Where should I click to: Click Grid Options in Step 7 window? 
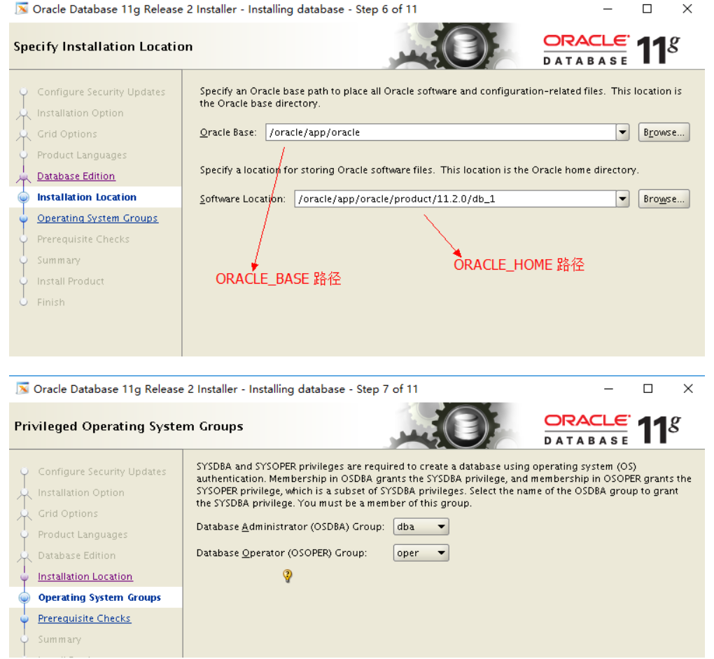68,513
